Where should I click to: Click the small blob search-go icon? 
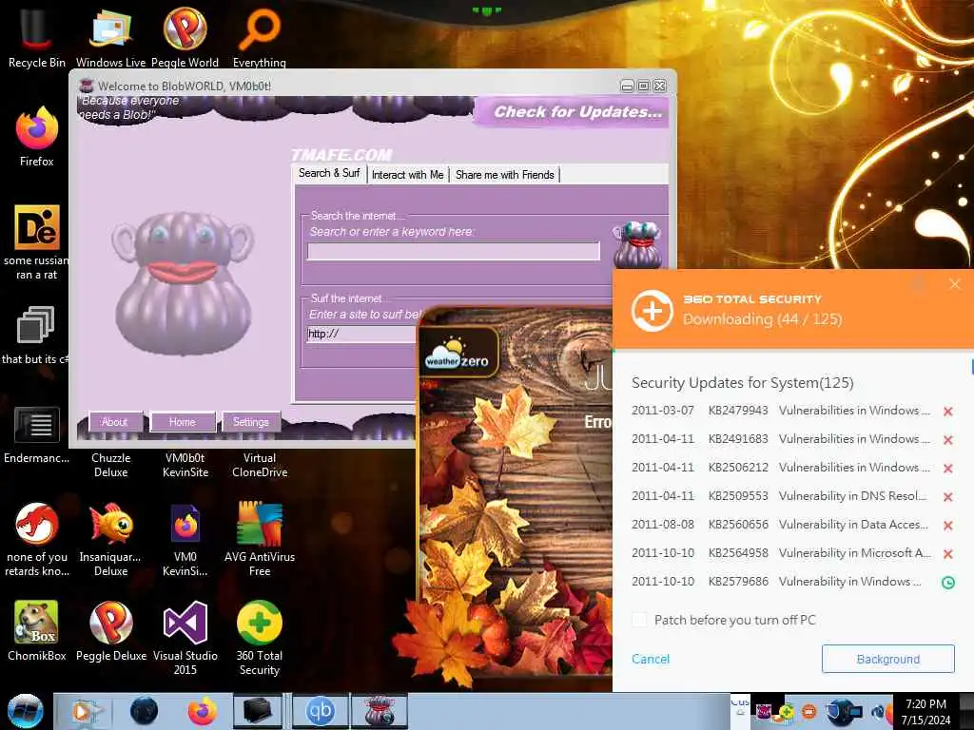[x=637, y=244]
